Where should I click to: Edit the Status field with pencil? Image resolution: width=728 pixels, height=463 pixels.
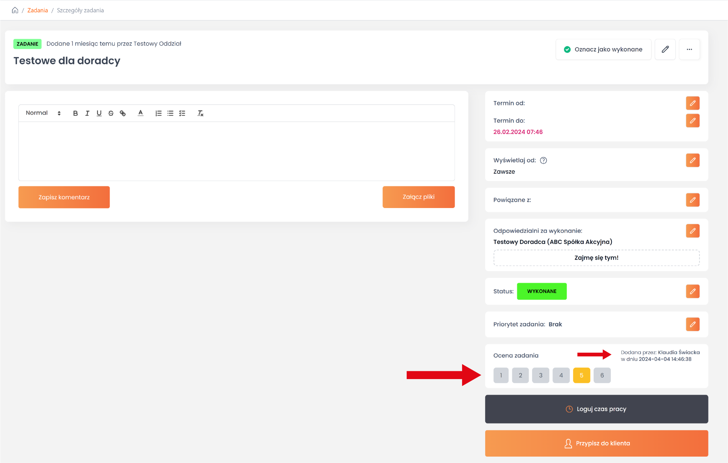[x=692, y=291]
